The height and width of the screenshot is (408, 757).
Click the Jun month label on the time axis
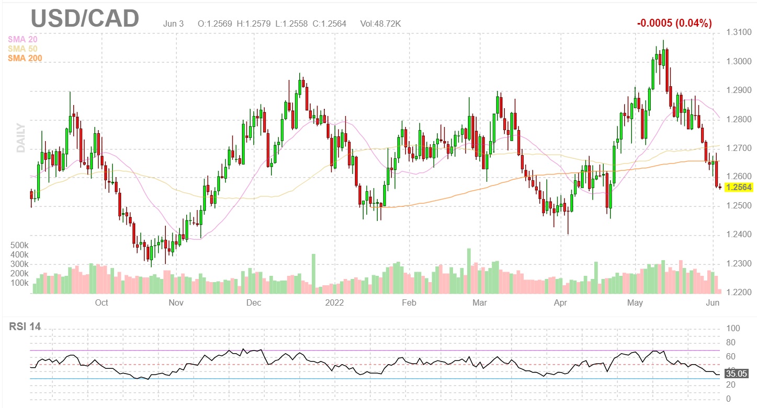[713, 303]
